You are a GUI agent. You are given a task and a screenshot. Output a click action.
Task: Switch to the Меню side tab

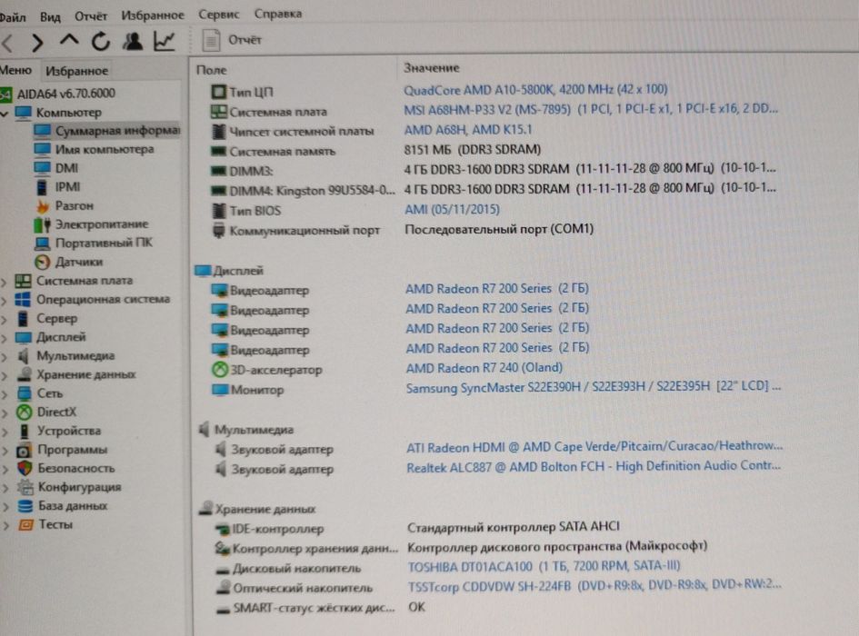[15, 70]
